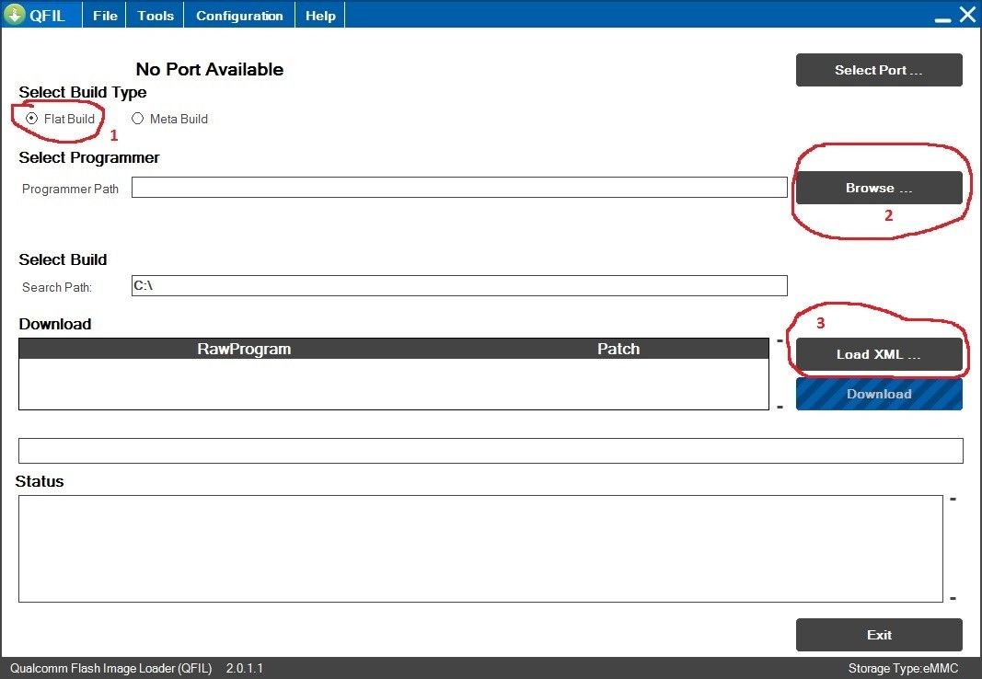Click the Select Port button
Screen dimensions: 982x679
point(879,70)
